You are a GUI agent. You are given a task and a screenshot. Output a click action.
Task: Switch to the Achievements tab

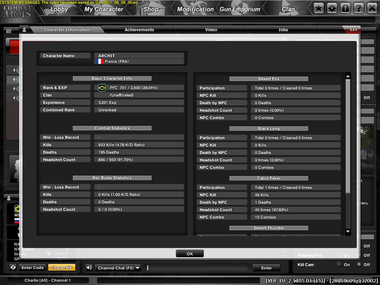[x=140, y=30]
